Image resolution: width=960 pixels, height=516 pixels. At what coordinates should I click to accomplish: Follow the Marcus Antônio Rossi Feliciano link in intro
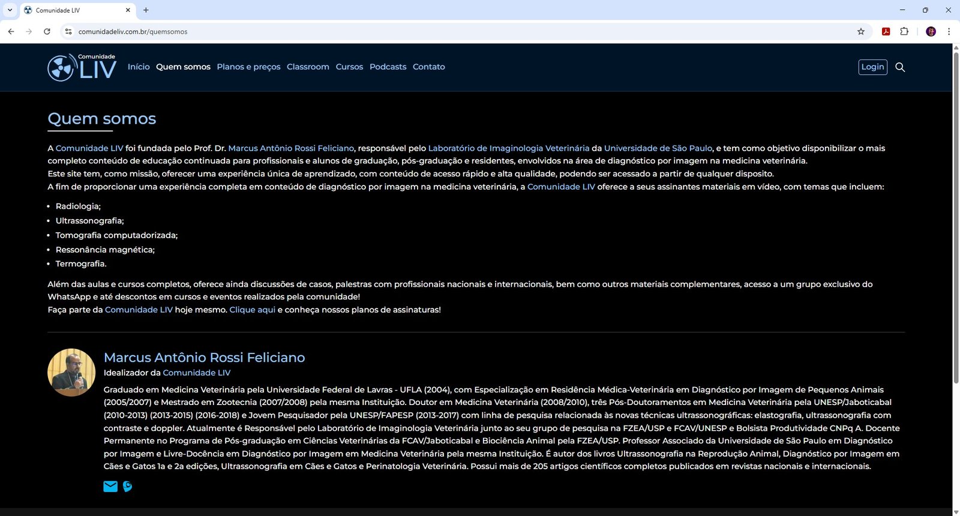(291, 148)
